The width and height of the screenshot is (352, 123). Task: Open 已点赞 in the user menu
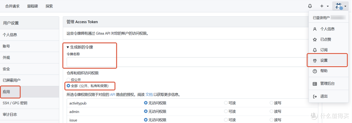click(329, 39)
